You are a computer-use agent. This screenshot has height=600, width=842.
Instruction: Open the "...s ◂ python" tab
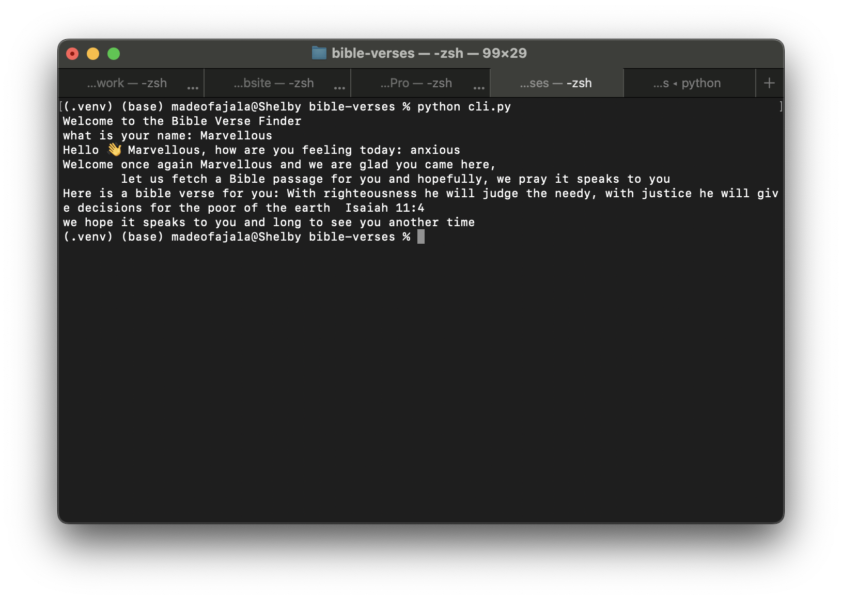[x=687, y=83]
